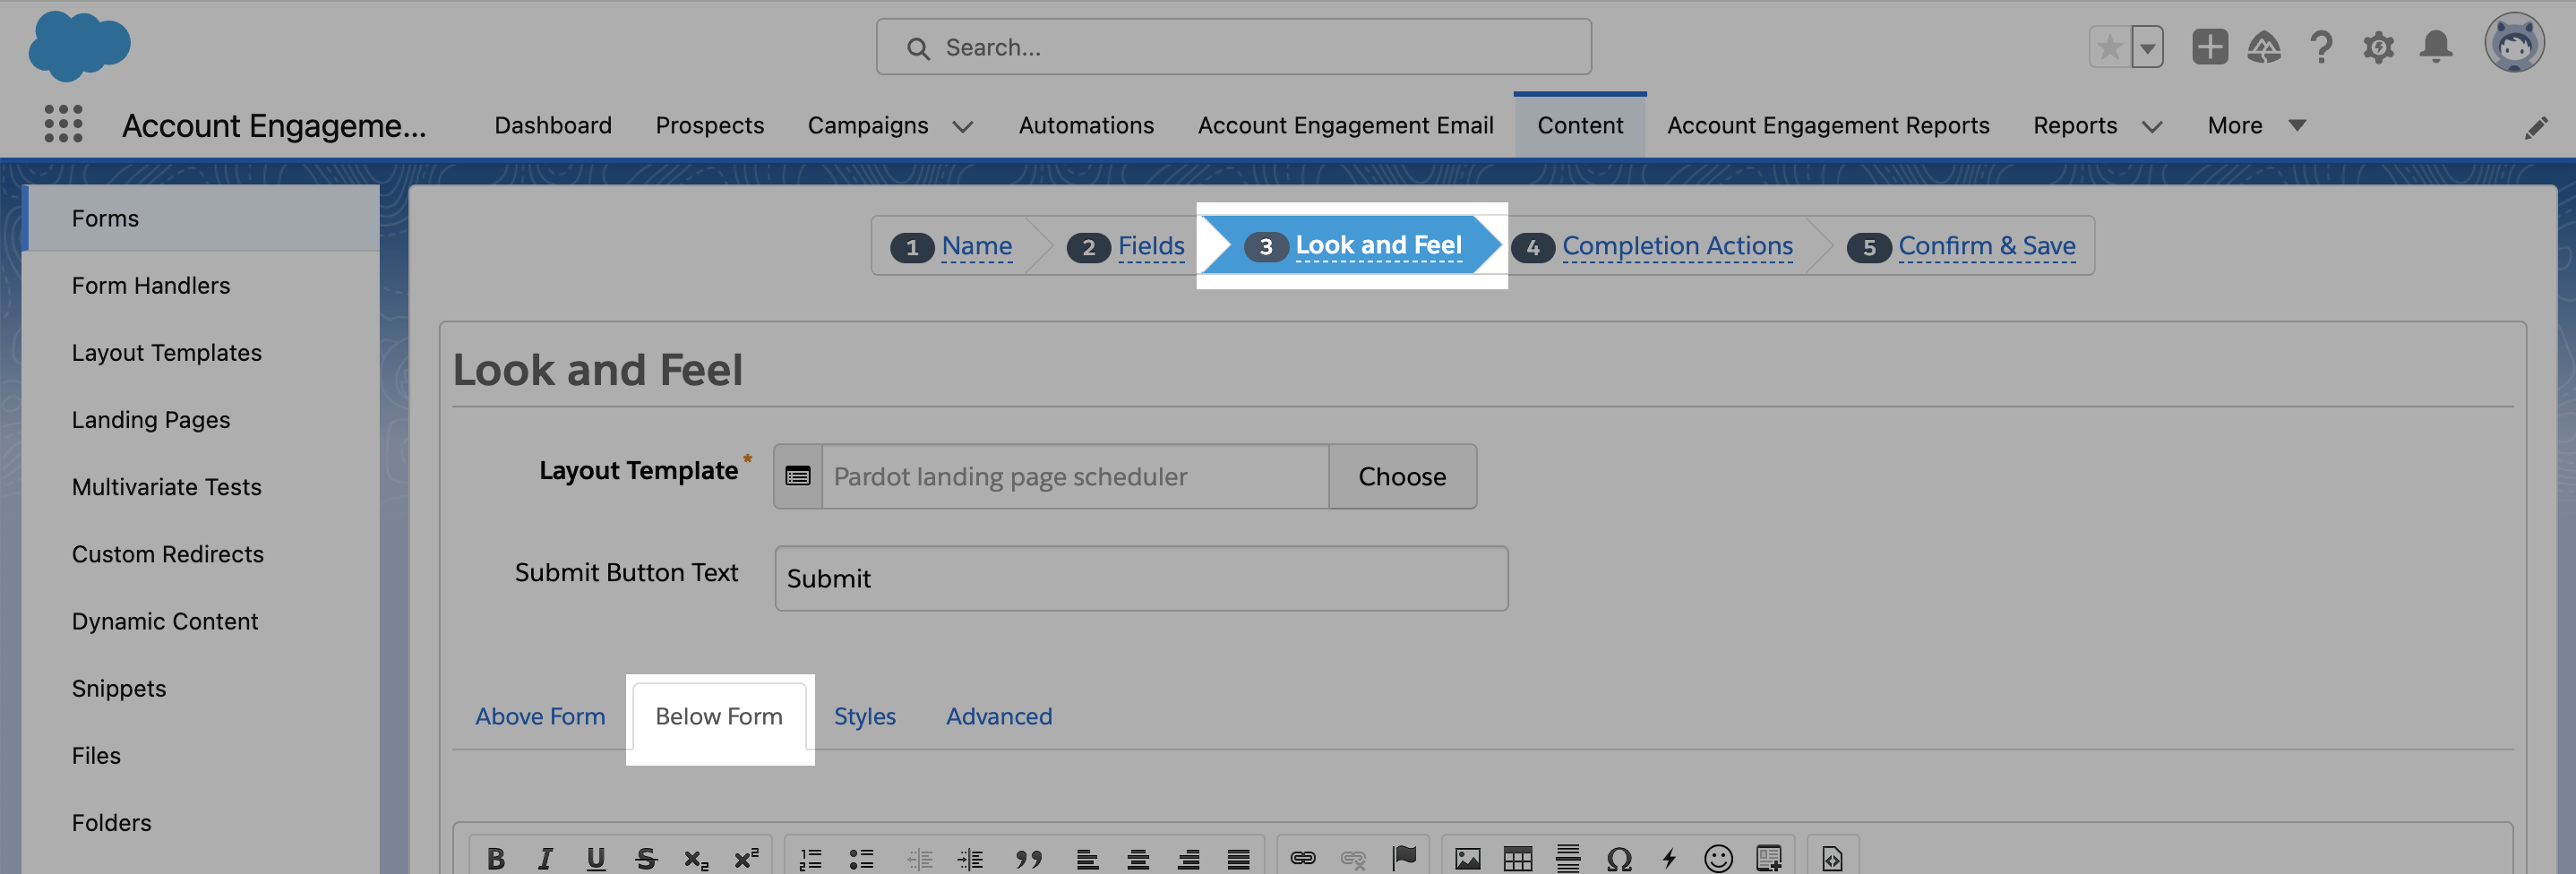Select the Below Form tab
The width and height of the screenshot is (2576, 874).
[719, 716]
